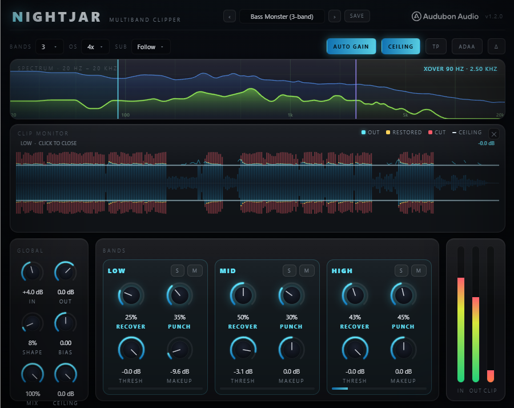Viewport: 514px width, 408px height.
Task: Click the CLIP meter
Action: coord(491,314)
